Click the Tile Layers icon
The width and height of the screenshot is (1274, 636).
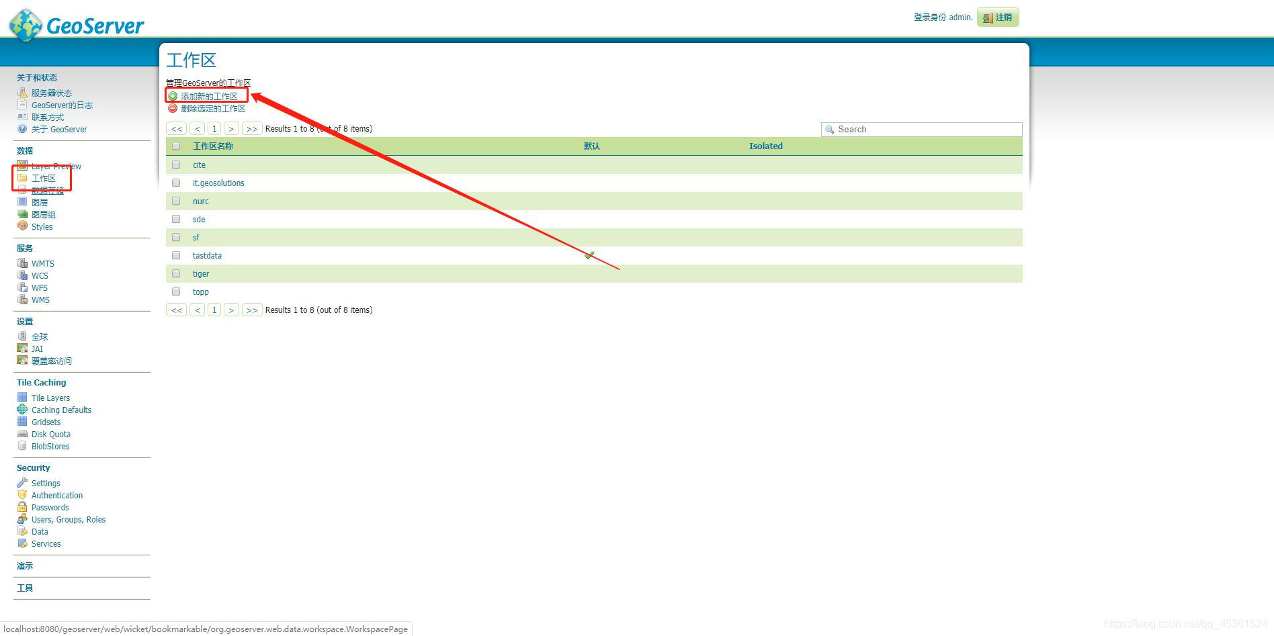pos(22,398)
